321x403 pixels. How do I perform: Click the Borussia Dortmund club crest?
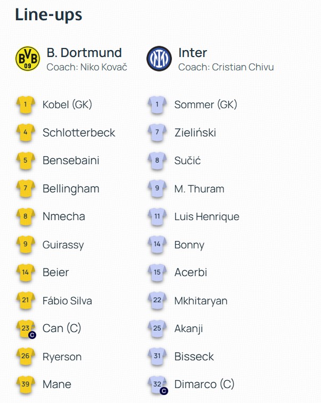coord(27,59)
